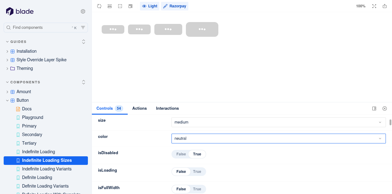
Task: Open the Razorpay brand selector
Action: coord(175,6)
